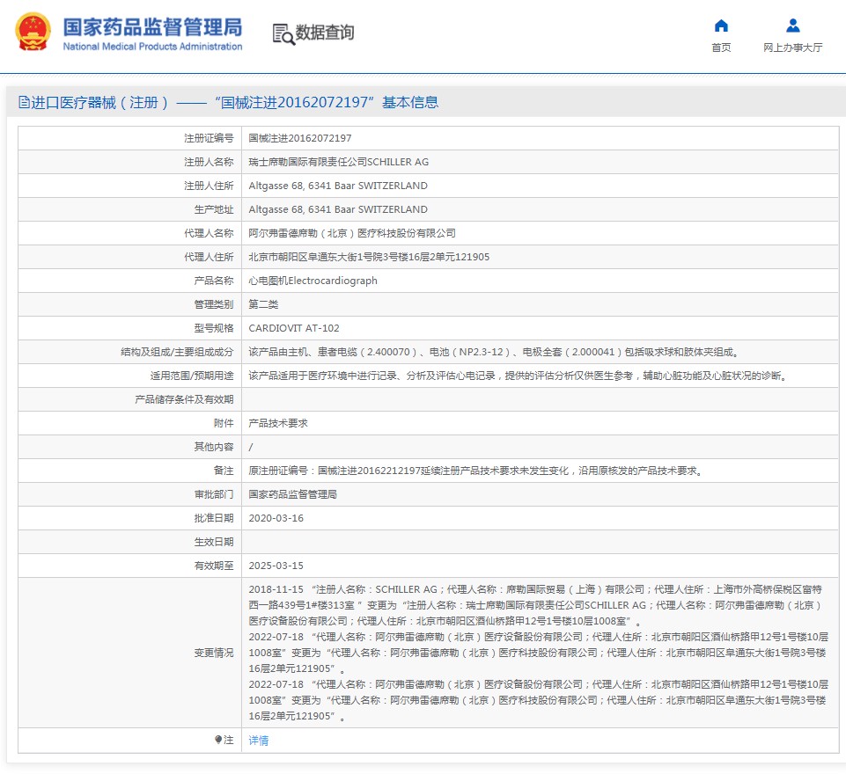Open the 详情 link

point(259,740)
